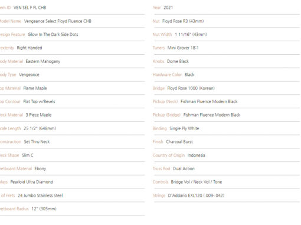Image resolution: width=301 pixels, height=225 pixels.
Task: Select the D'Addario EXL120 strings text
Action: click(196, 196)
